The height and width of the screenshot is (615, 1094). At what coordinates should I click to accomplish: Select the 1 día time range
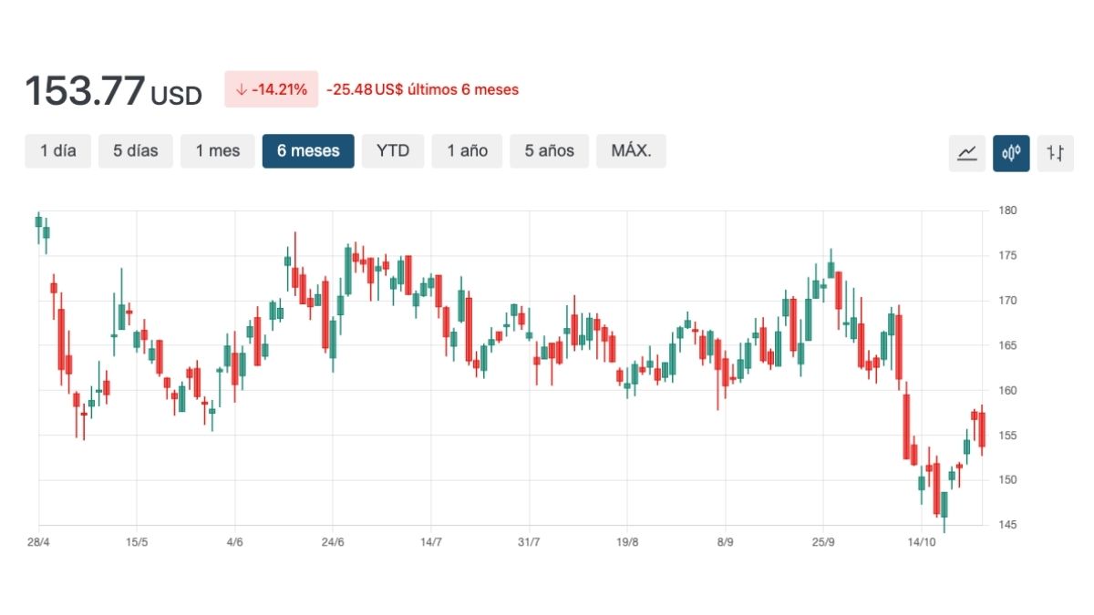click(58, 151)
